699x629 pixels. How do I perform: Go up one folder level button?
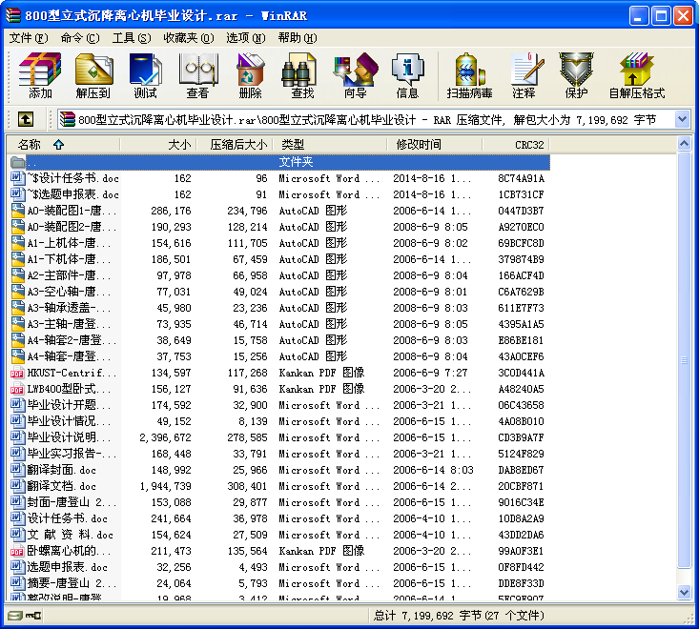click(26, 119)
